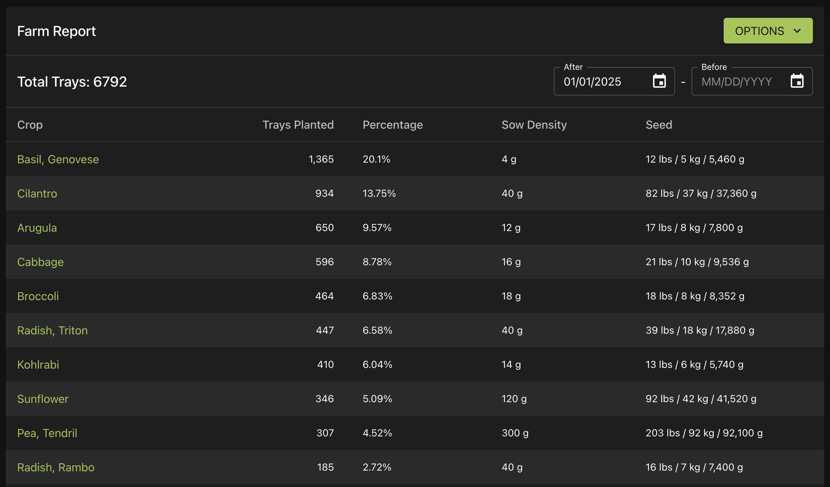Open the After date calendar picker icon

coord(659,81)
